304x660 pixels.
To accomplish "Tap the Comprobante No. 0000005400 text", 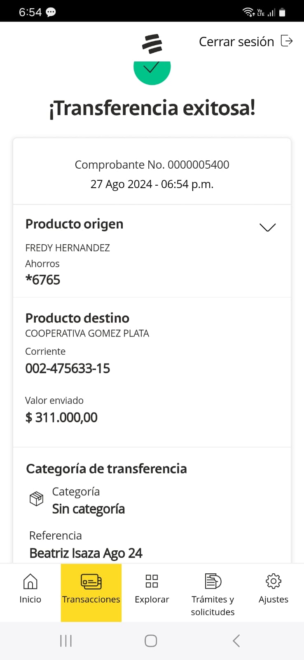I will [x=152, y=165].
